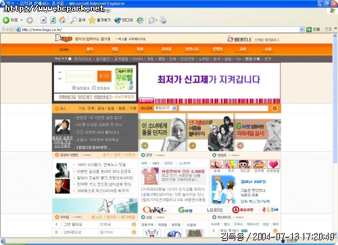
Task: Open the Mail button dropdown arrow
Action: click(x=156, y=20)
